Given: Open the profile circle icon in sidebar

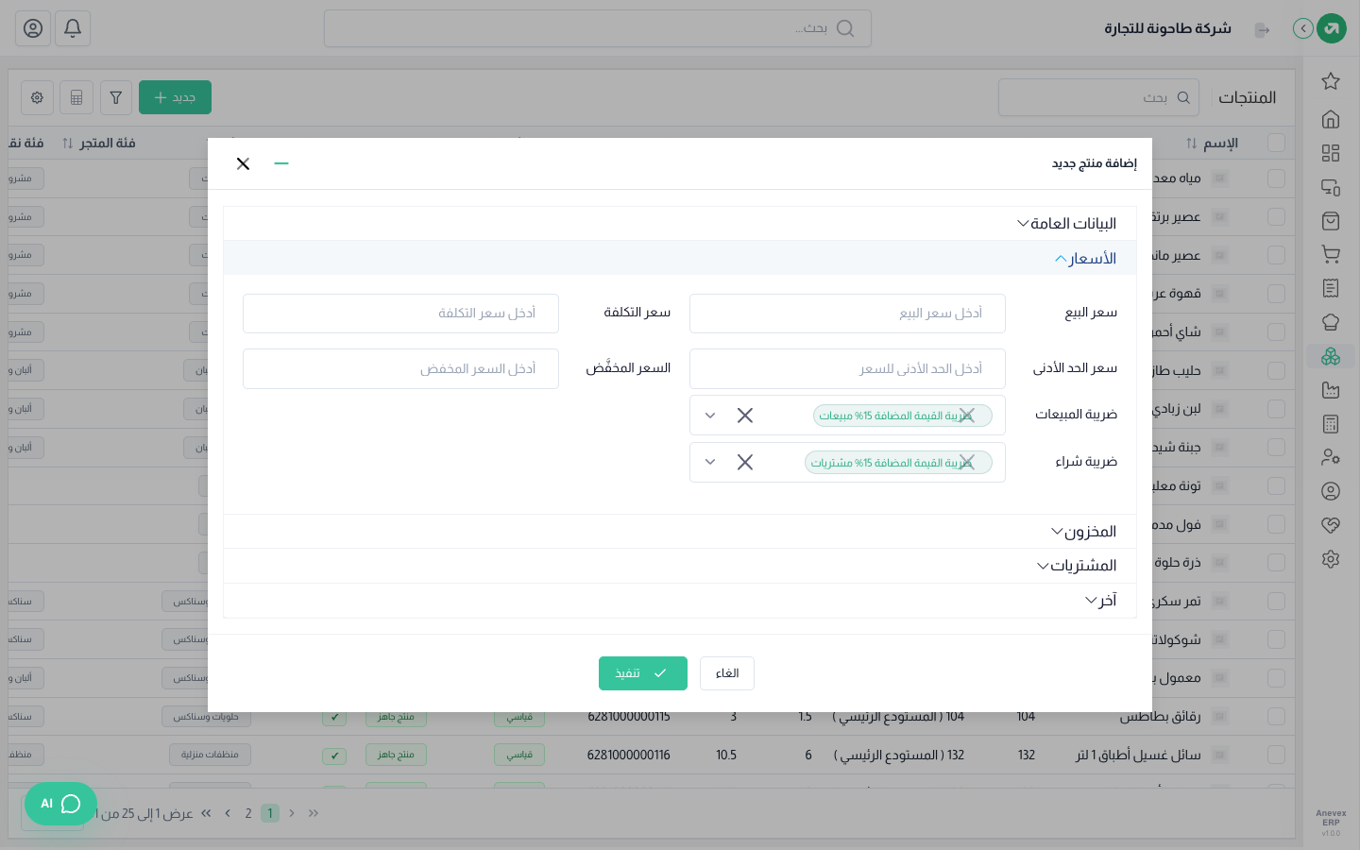Looking at the screenshot, I should point(1331,491).
